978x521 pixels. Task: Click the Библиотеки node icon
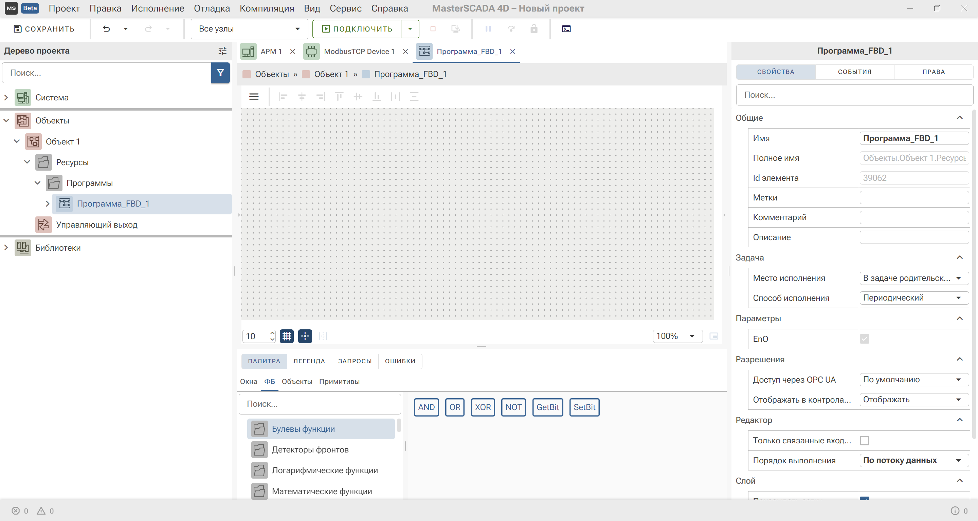(x=23, y=248)
